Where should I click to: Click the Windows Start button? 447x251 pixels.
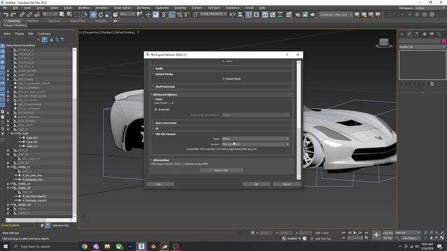[6, 246]
